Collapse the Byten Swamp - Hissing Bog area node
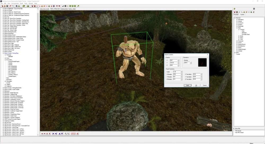Screen dimensions: 265x144 coord(3,53)
